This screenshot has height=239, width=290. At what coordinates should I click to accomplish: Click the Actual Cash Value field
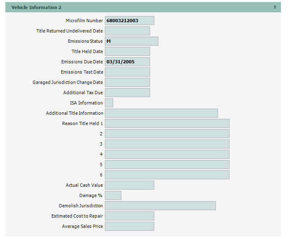(129, 185)
